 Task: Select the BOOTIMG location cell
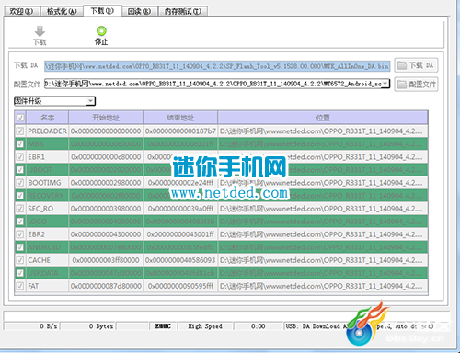click(323, 183)
